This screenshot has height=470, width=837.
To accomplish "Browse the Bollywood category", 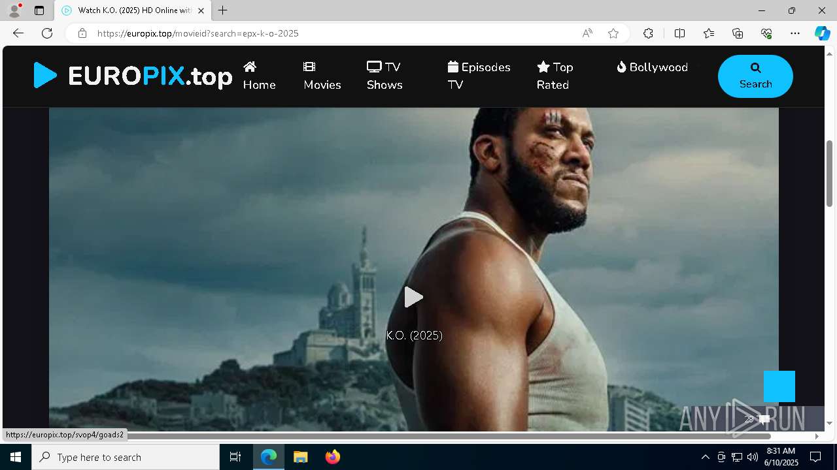I will (652, 67).
